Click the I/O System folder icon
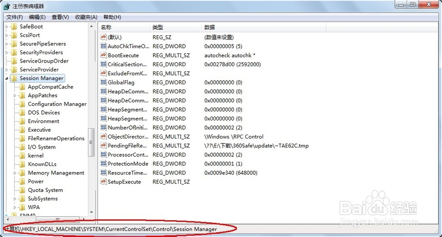This screenshot has height=237, width=442. pos(22,147)
